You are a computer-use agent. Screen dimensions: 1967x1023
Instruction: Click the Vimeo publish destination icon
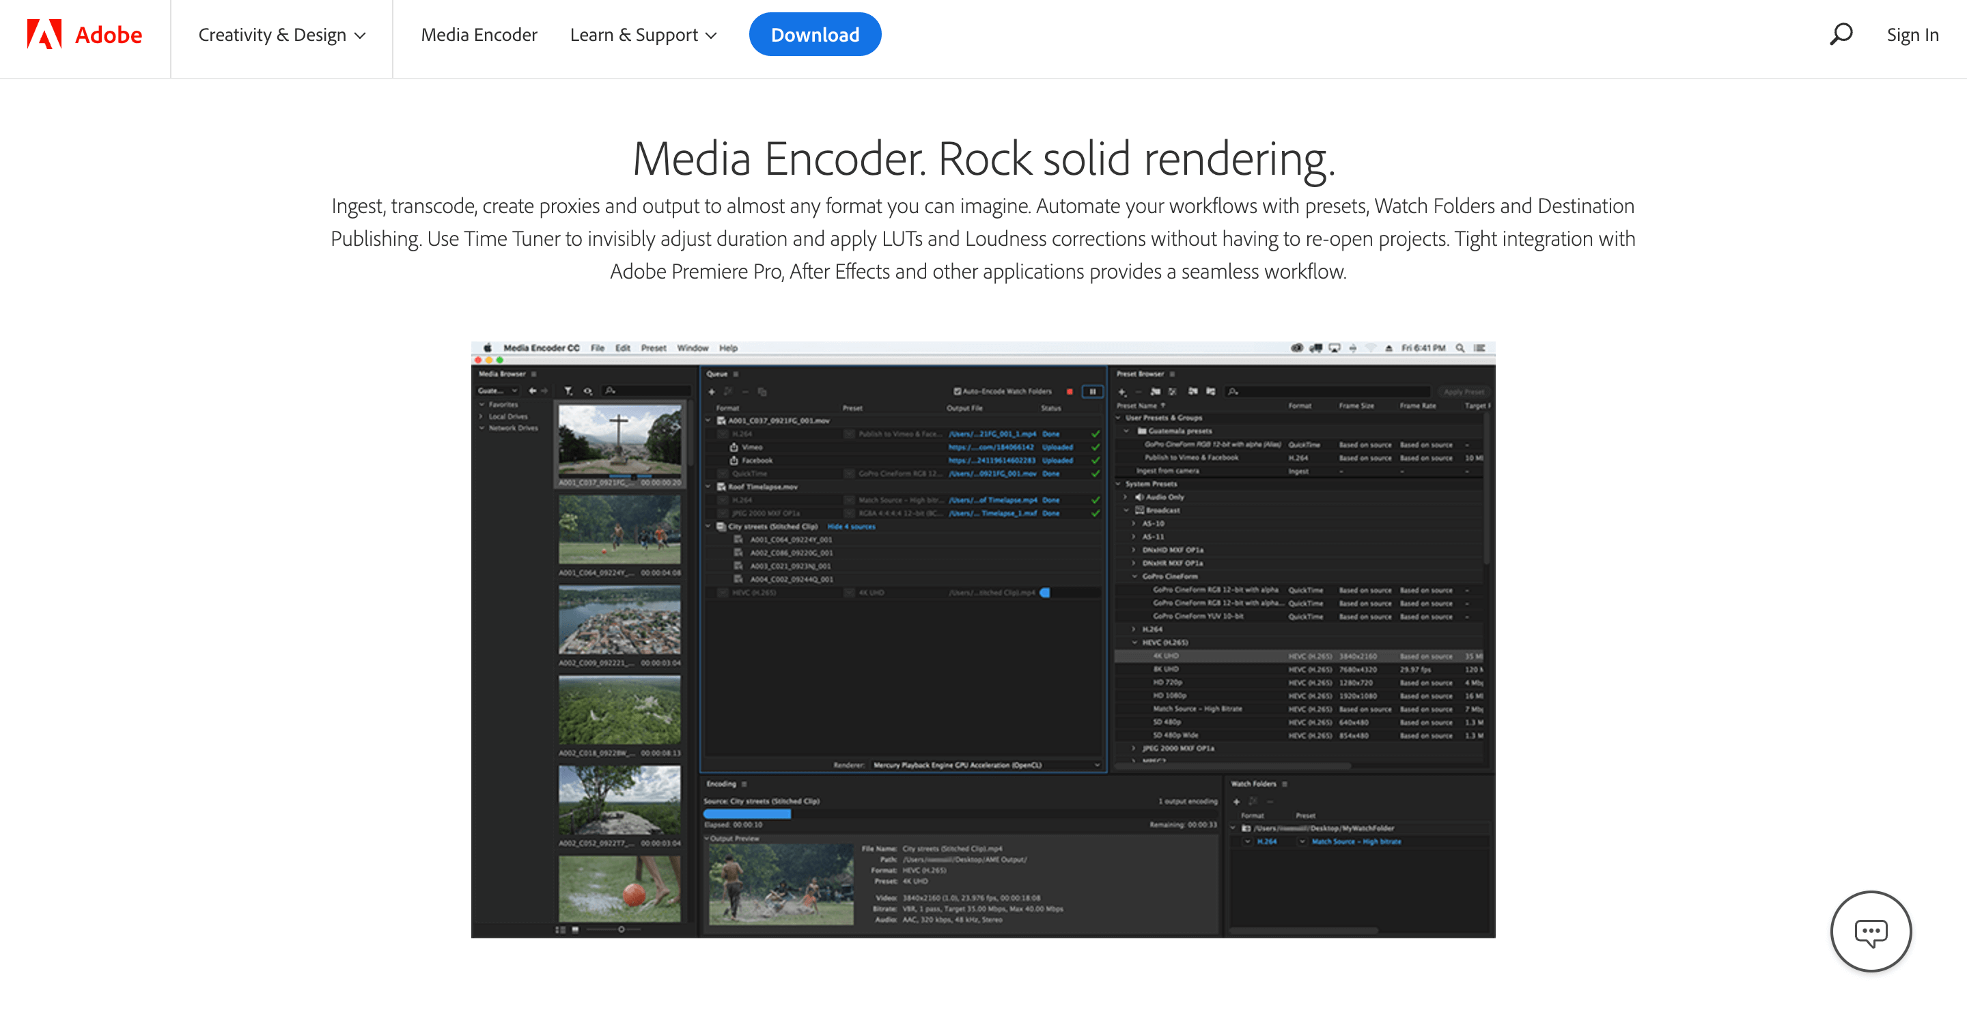coord(734,447)
